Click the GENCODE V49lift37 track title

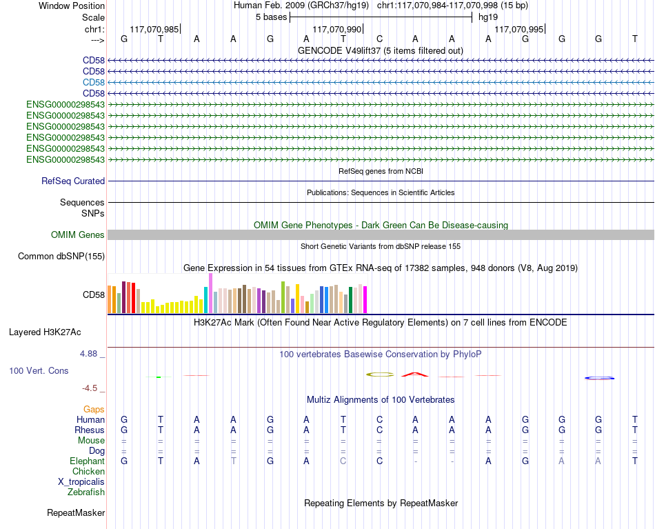pyautogui.click(x=381, y=50)
